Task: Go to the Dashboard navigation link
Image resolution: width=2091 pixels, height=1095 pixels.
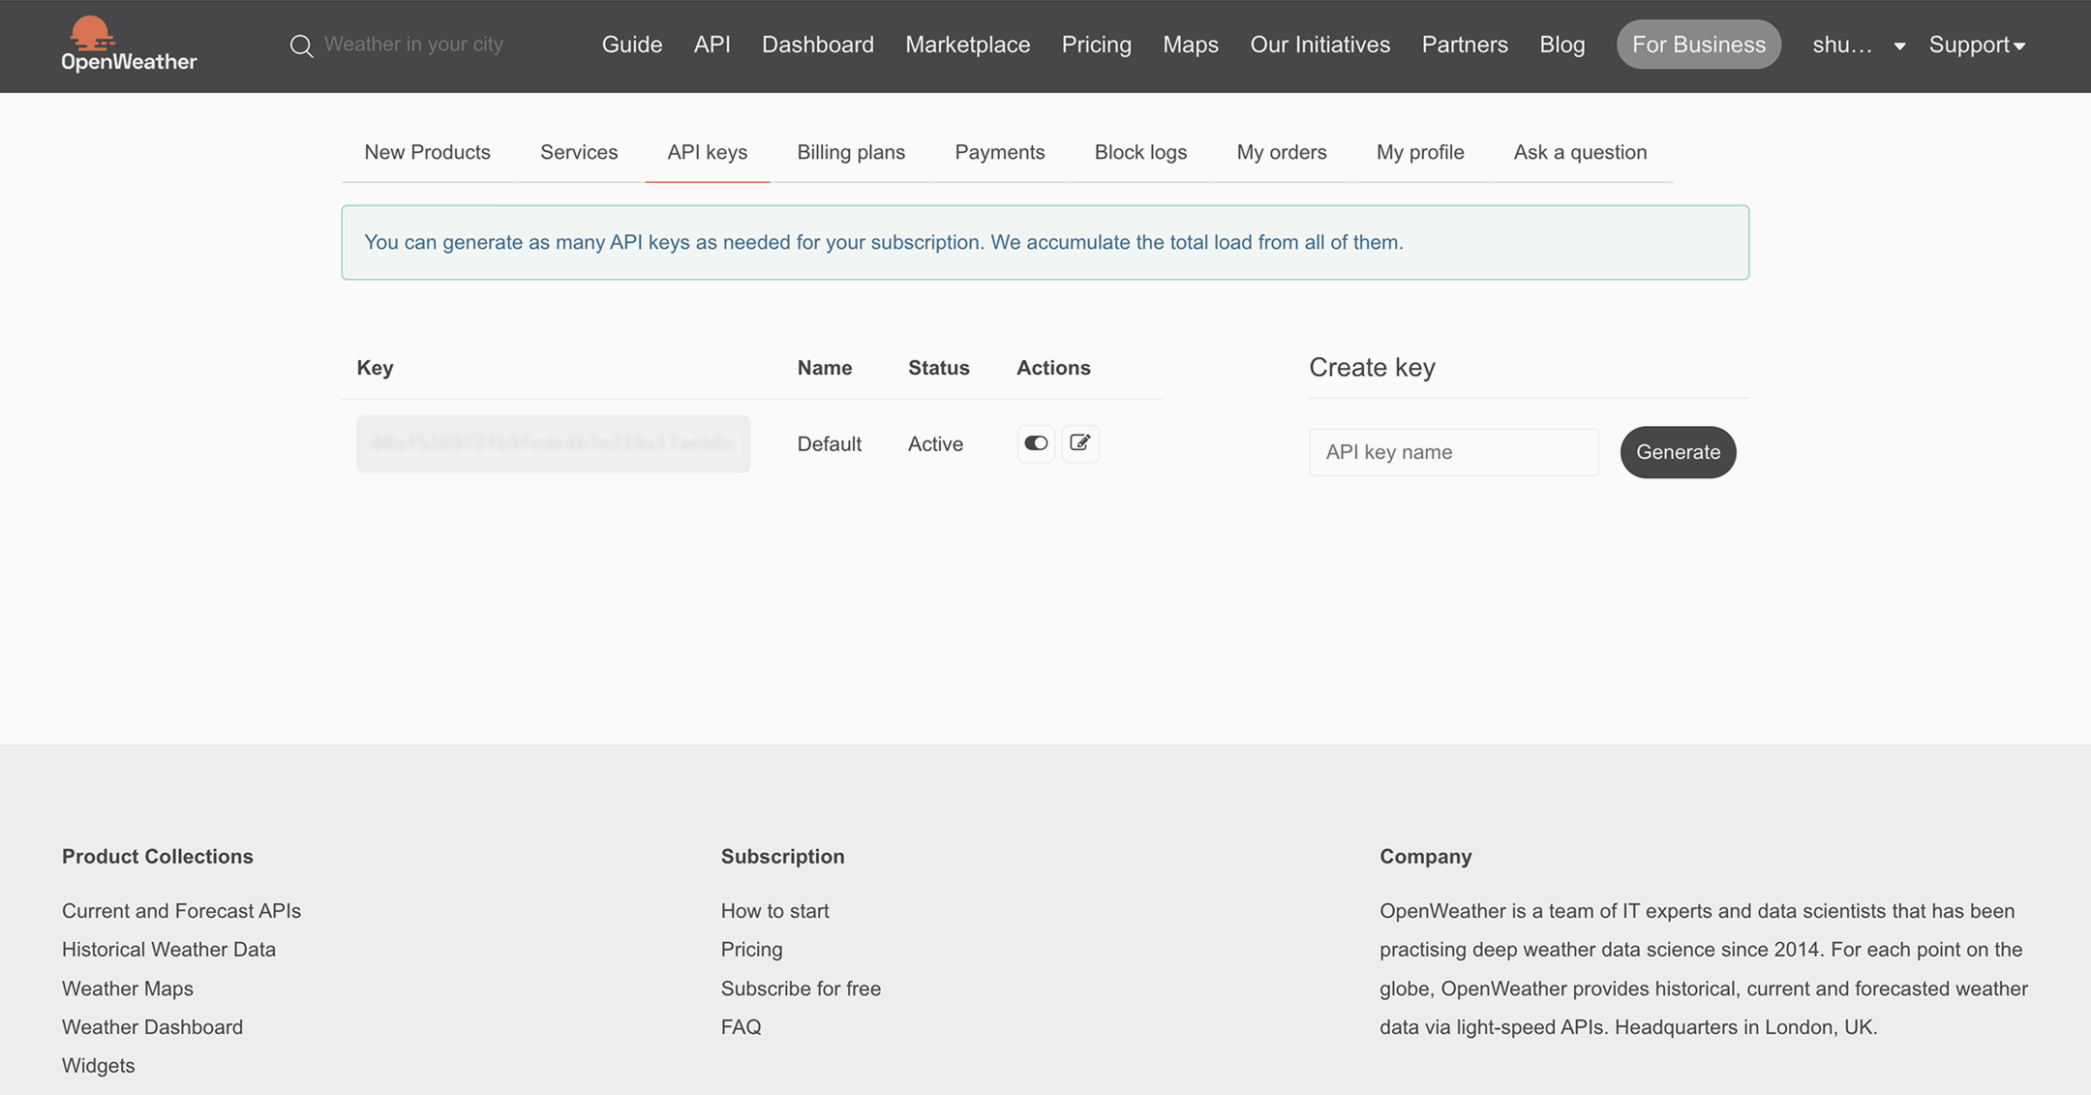Action: 817,45
